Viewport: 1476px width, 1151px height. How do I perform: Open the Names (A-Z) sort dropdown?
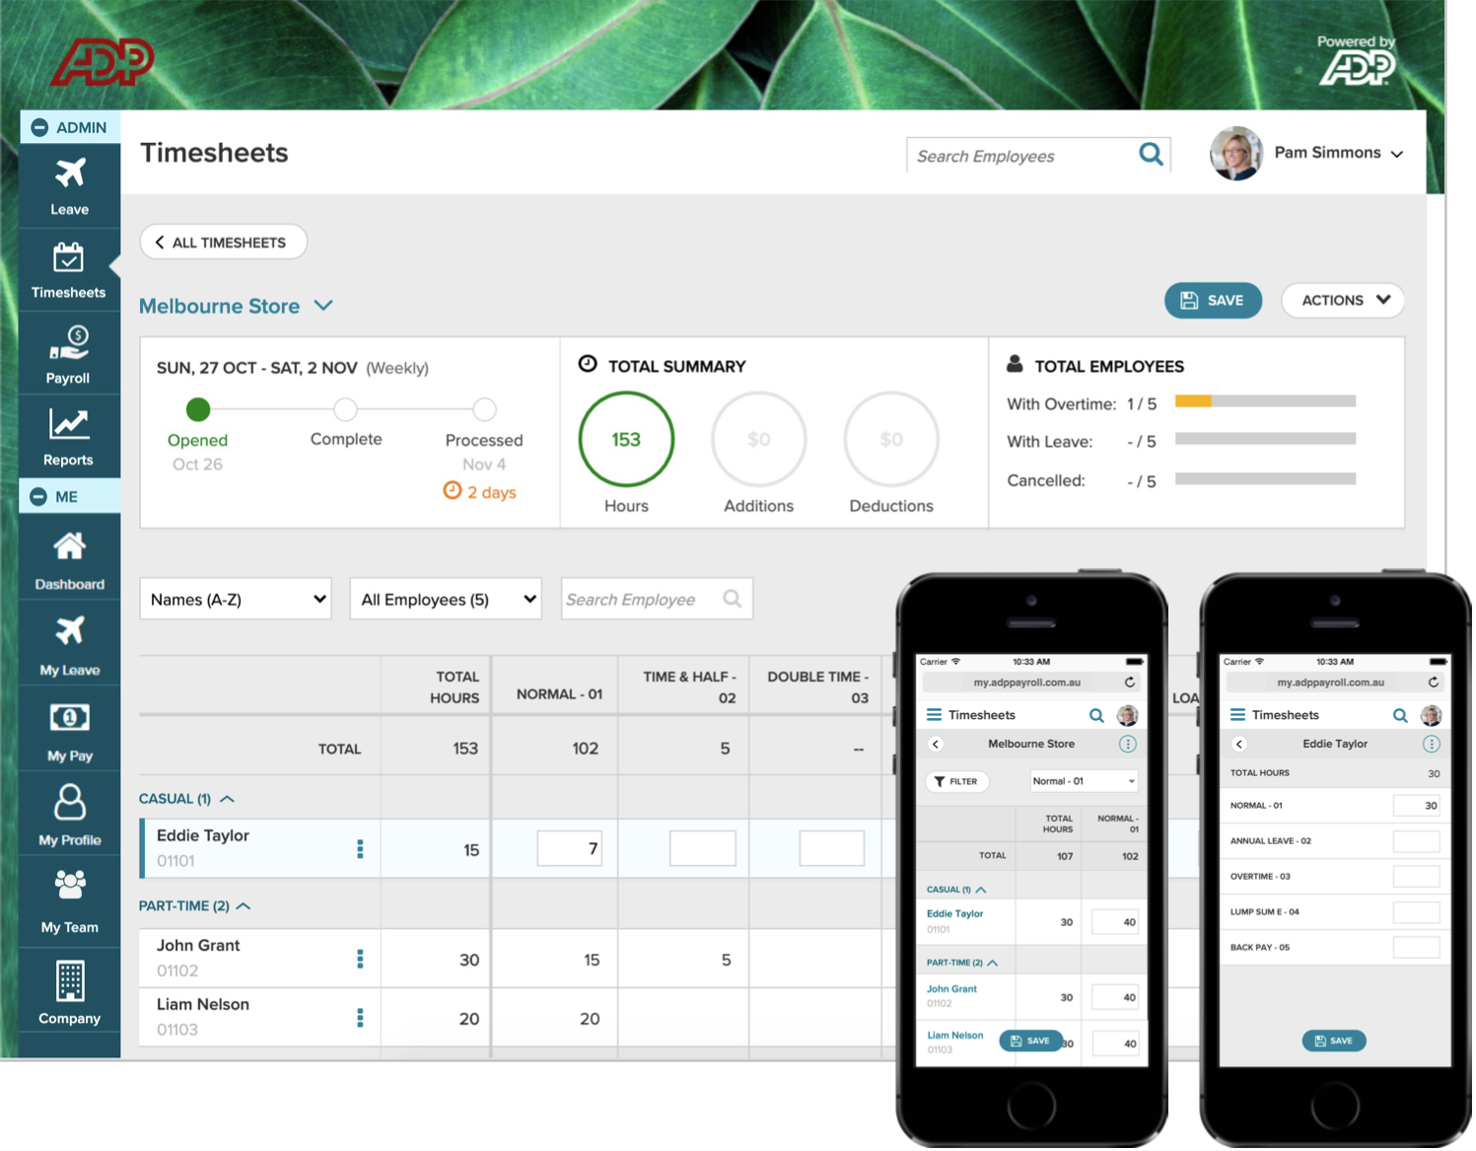[x=236, y=600]
